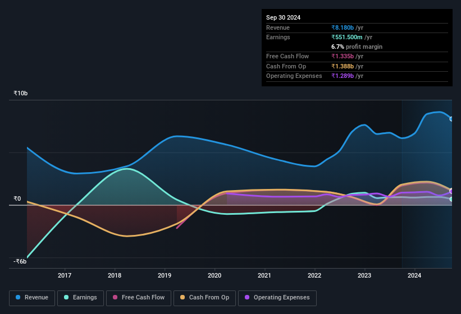Click the 2019 x-axis label
Screen dimensions: 461x314
(165, 275)
